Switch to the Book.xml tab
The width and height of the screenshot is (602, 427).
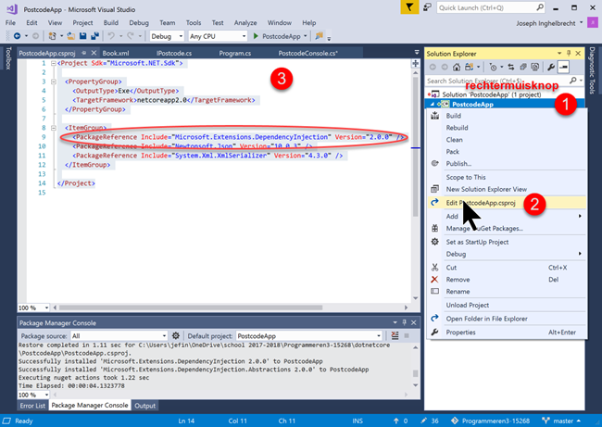[116, 53]
